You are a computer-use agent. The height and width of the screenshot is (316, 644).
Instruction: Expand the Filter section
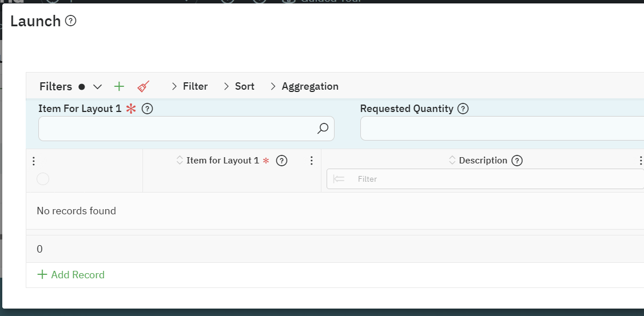coord(189,86)
